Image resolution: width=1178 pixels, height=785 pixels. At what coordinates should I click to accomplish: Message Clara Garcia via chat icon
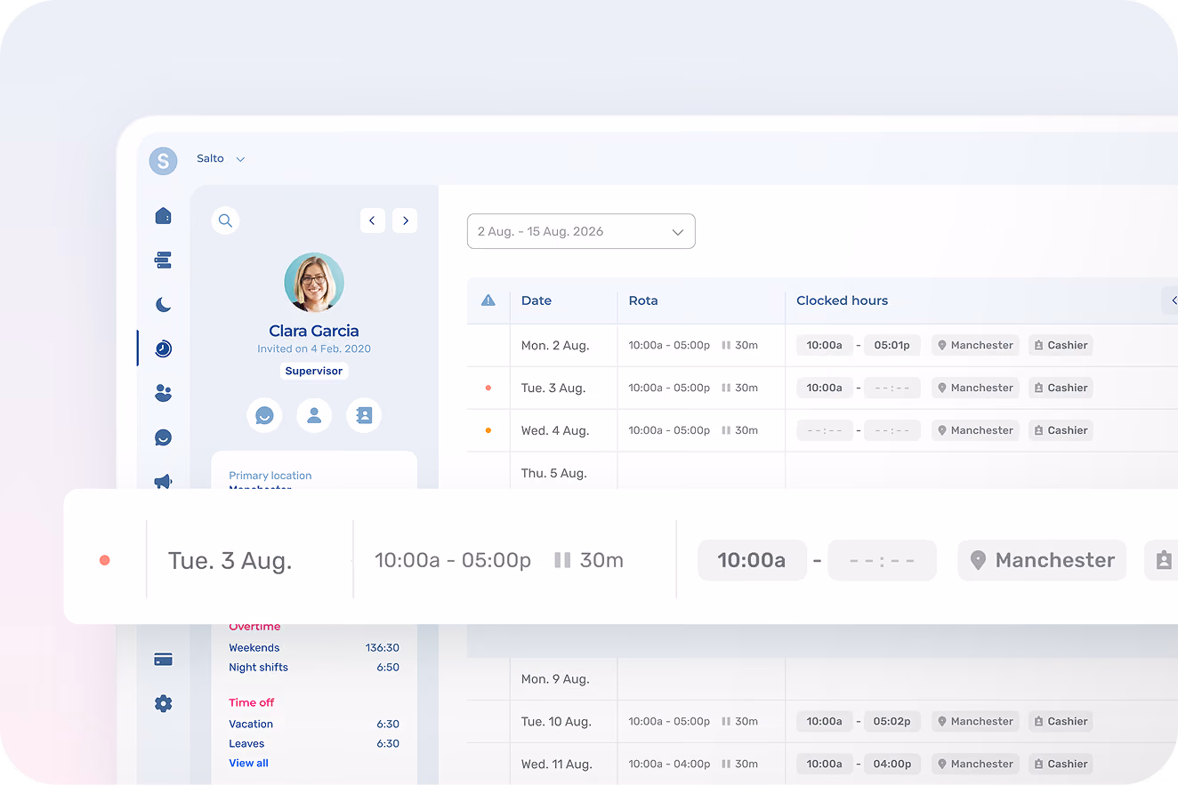pyautogui.click(x=264, y=415)
